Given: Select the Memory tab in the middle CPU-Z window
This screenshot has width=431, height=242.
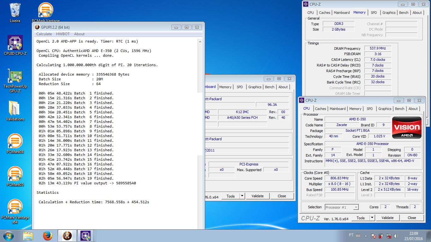Looking at the screenshot, I should (225, 87).
